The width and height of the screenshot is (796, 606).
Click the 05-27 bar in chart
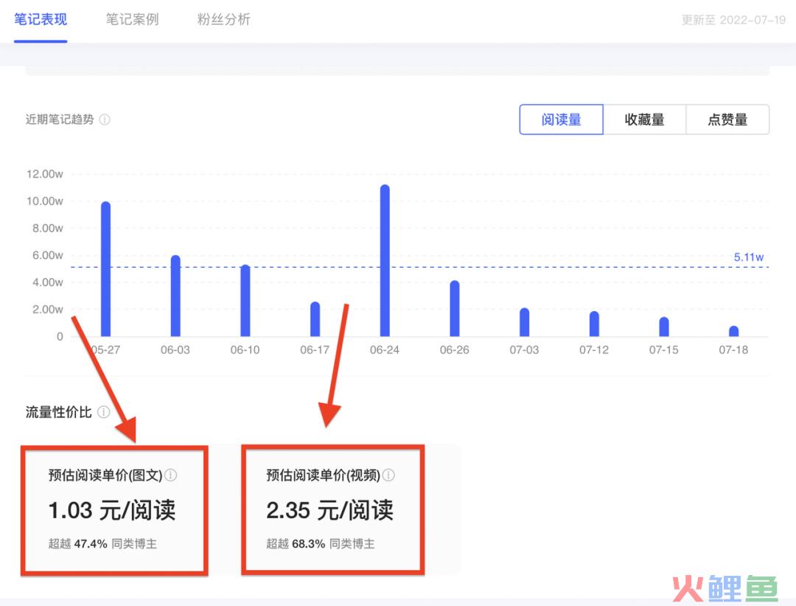[105, 268]
